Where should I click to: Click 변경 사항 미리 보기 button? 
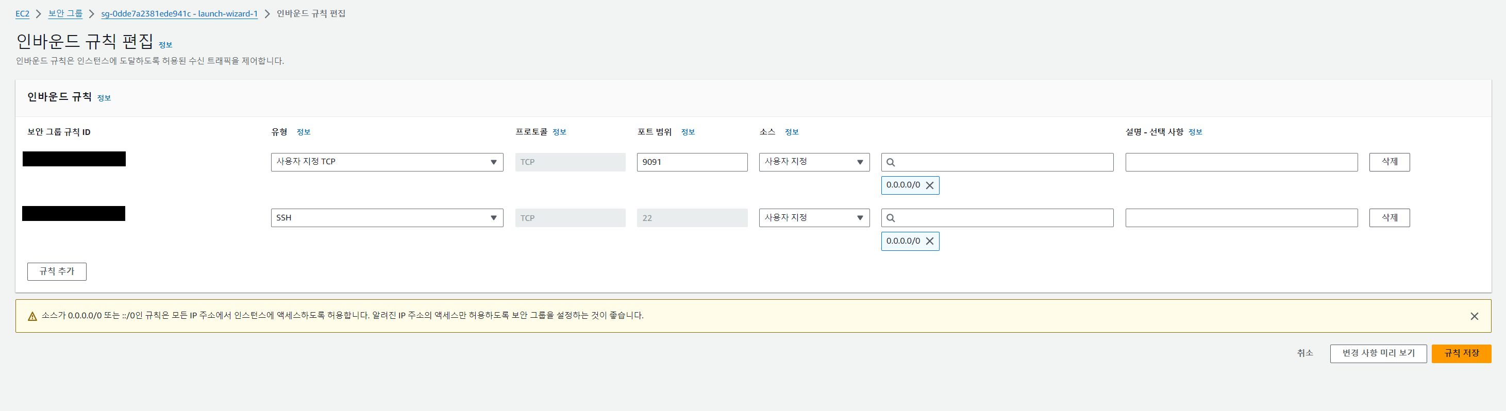coord(1378,353)
